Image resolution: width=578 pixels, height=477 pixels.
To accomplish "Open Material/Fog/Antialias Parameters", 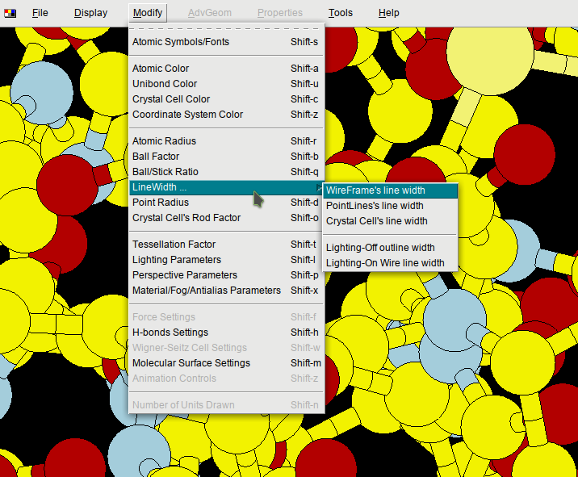I will (x=226, y=291).
